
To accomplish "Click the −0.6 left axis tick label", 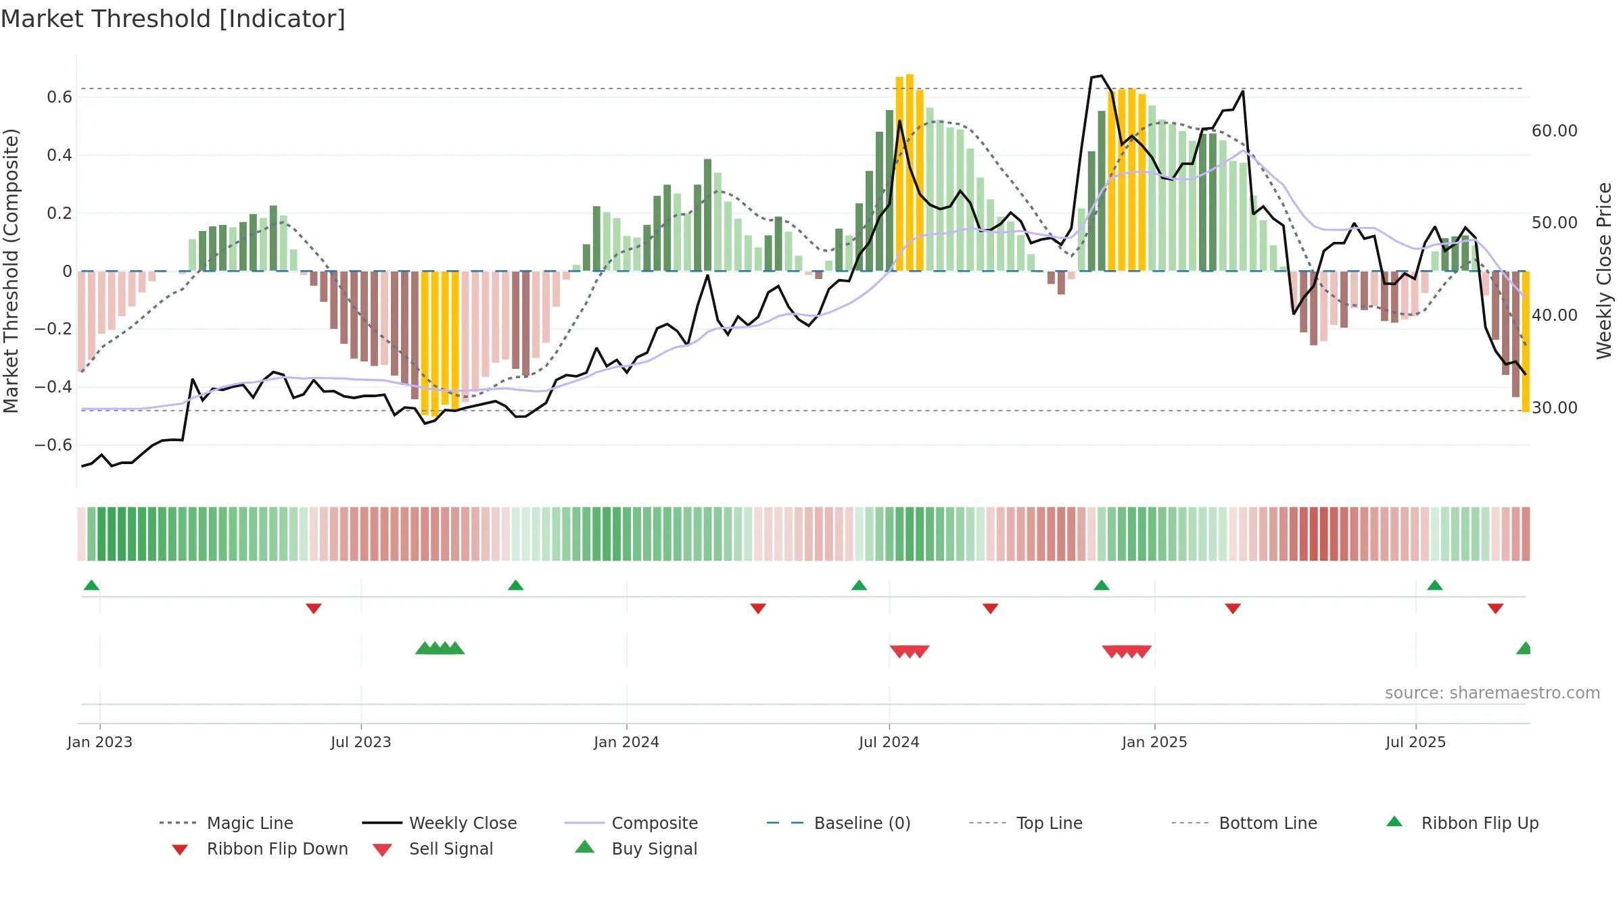I will pyautogui.click(x=53, y=445).
